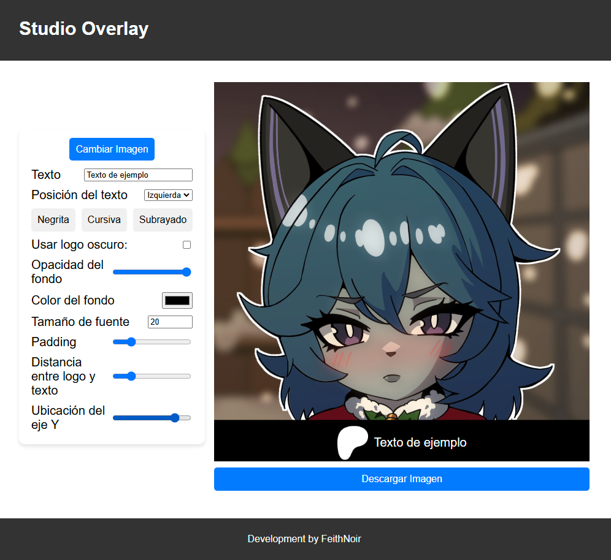
Task: Click the Cambiar Imagen button
Action: [x=112, y=149]
